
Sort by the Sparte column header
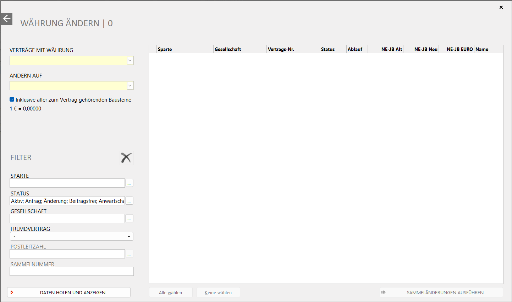(185, 49)
